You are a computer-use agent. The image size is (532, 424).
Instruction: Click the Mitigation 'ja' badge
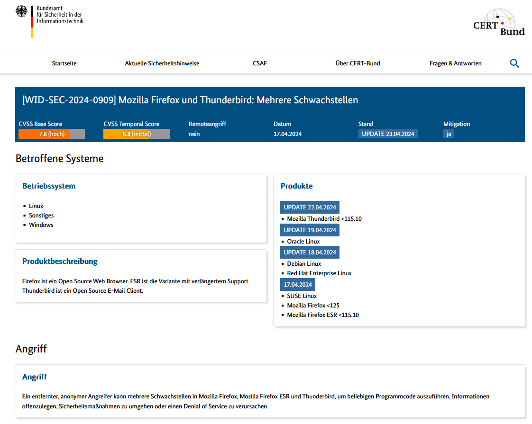449,134
